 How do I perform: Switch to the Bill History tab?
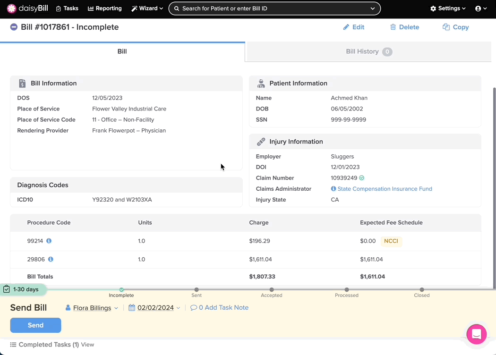pyautogui.click(x=368, y=51)
